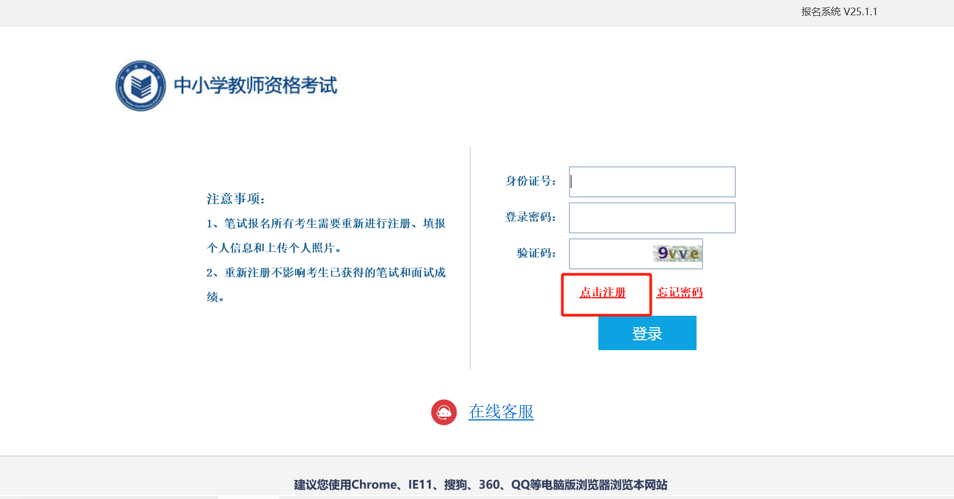Image resolution: width=954 pixels, height=499 pixels.
Task: Click the teacher qualification exam logo emblem
Action: (141, 86)
